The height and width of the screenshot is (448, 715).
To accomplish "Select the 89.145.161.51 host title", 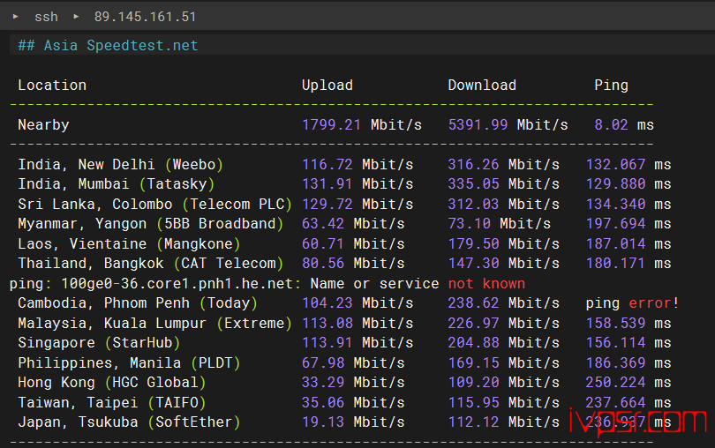I will tap(145, 17).
